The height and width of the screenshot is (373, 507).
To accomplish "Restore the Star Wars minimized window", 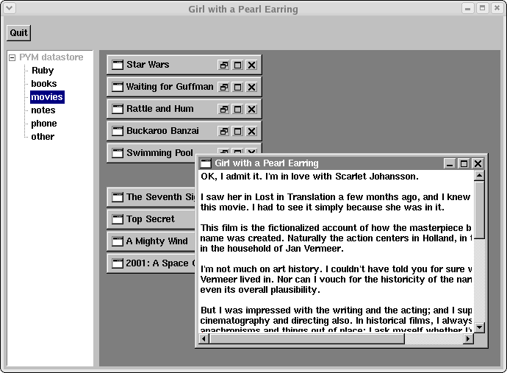I will (x=224, y=65).
